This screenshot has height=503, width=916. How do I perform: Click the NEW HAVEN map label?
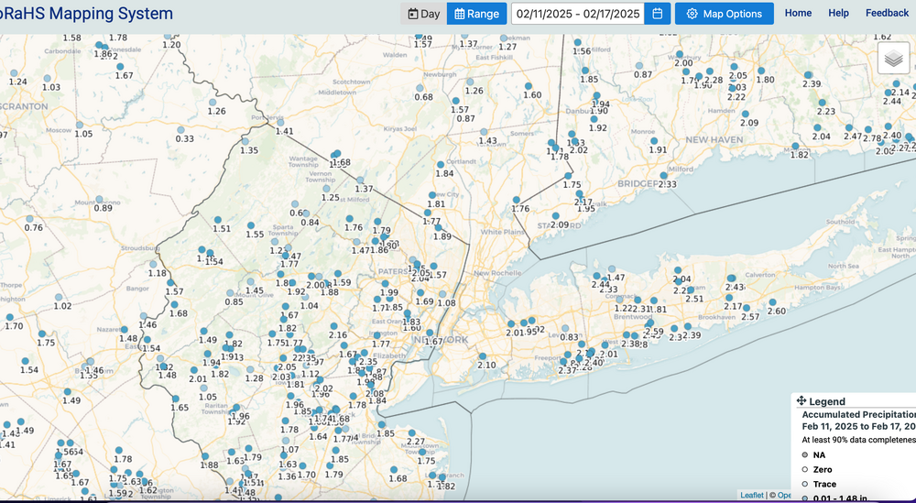tap(714, 139)
